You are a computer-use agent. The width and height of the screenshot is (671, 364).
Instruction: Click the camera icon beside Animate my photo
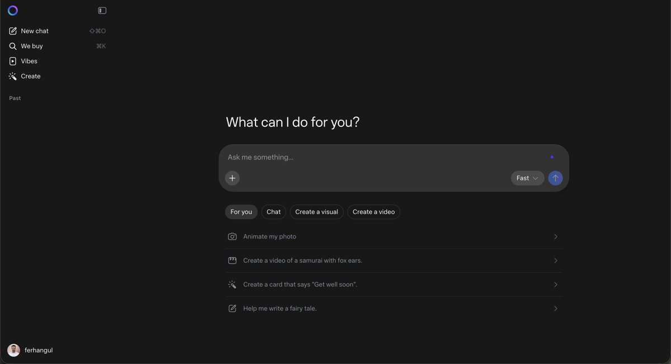click(x=232, y=237)
